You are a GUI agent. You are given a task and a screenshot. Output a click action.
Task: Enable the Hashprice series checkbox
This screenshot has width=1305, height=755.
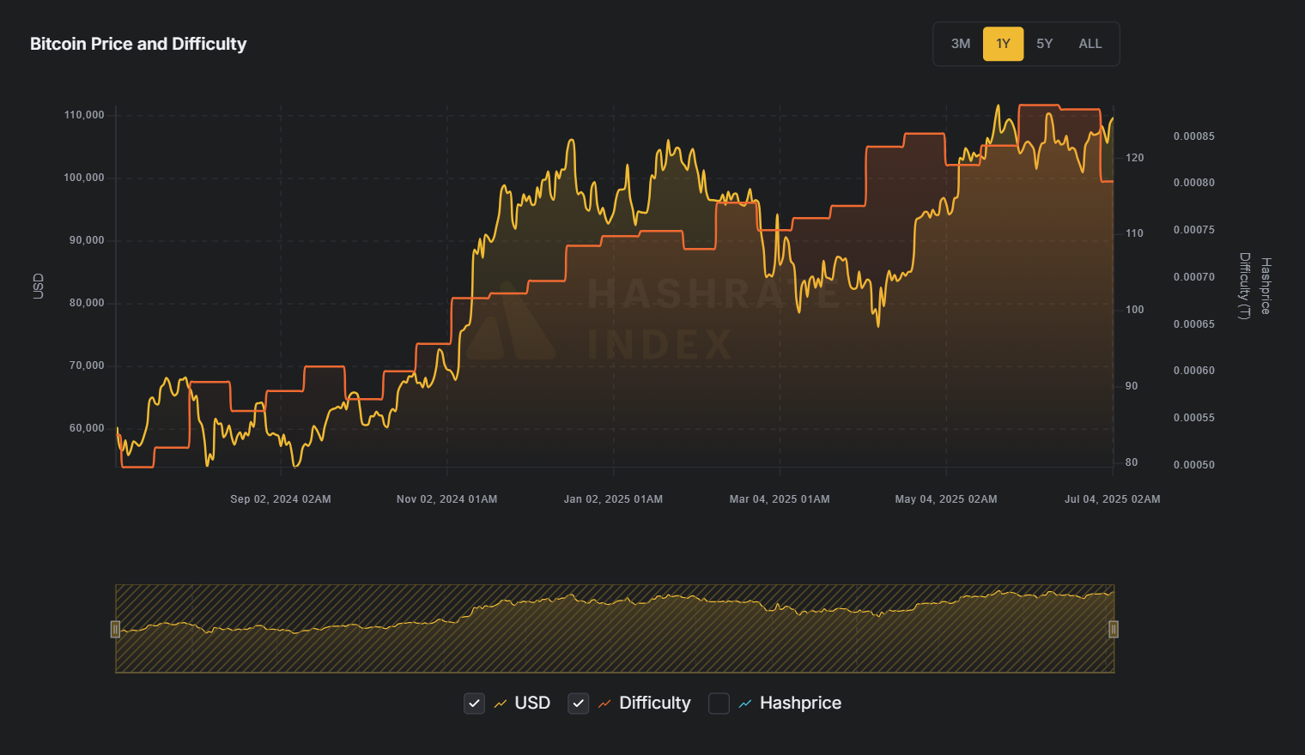pyautogui.click(x=719, y=704)
